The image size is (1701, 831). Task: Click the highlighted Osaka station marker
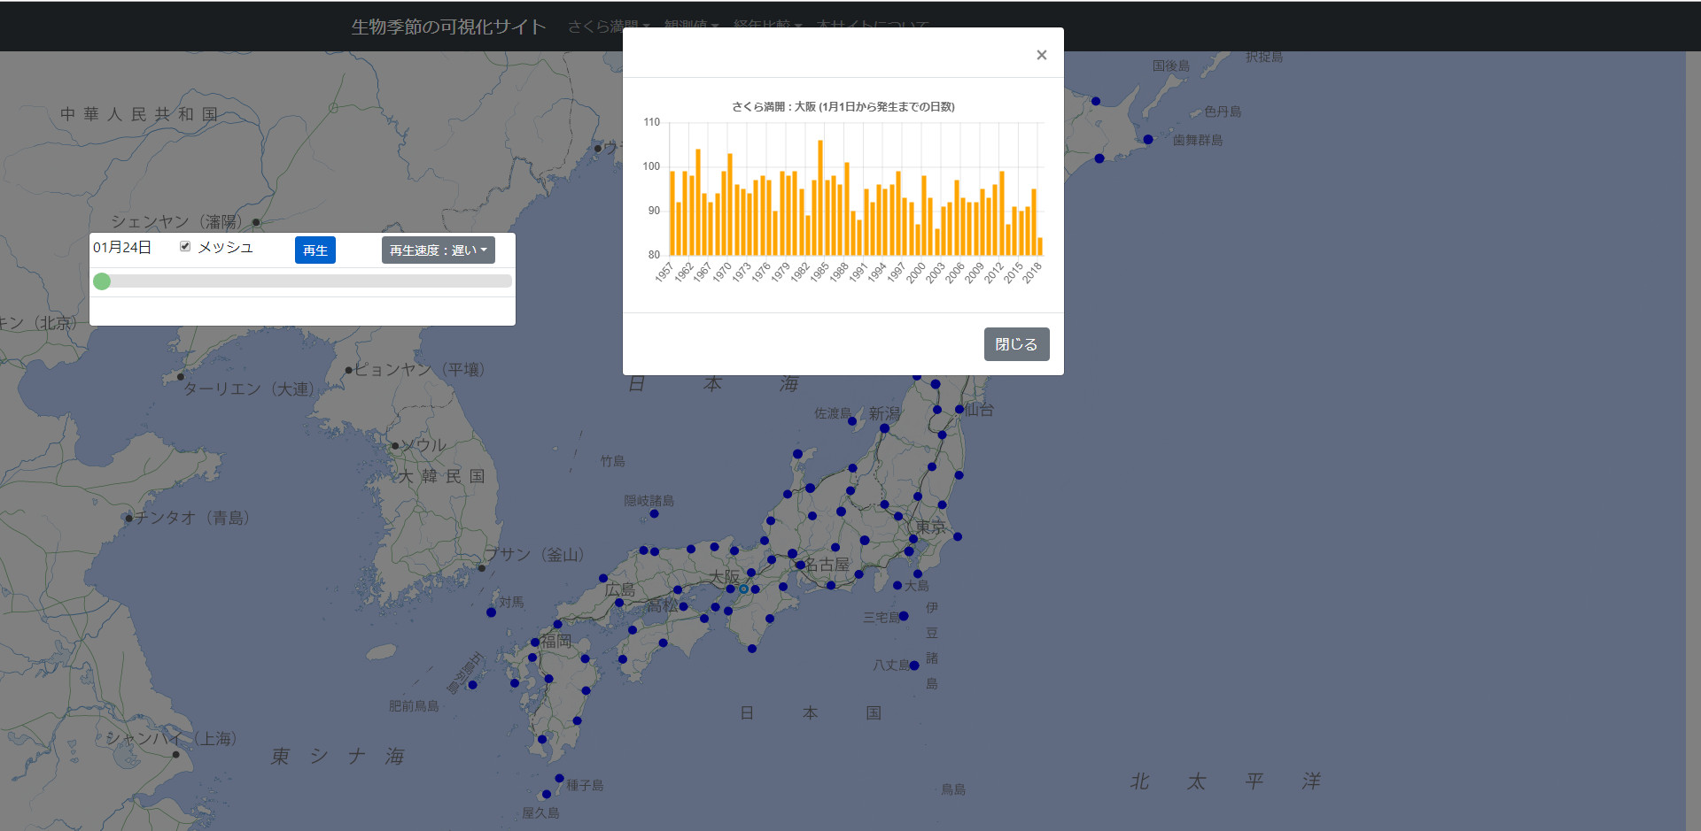tap(743, 589)
